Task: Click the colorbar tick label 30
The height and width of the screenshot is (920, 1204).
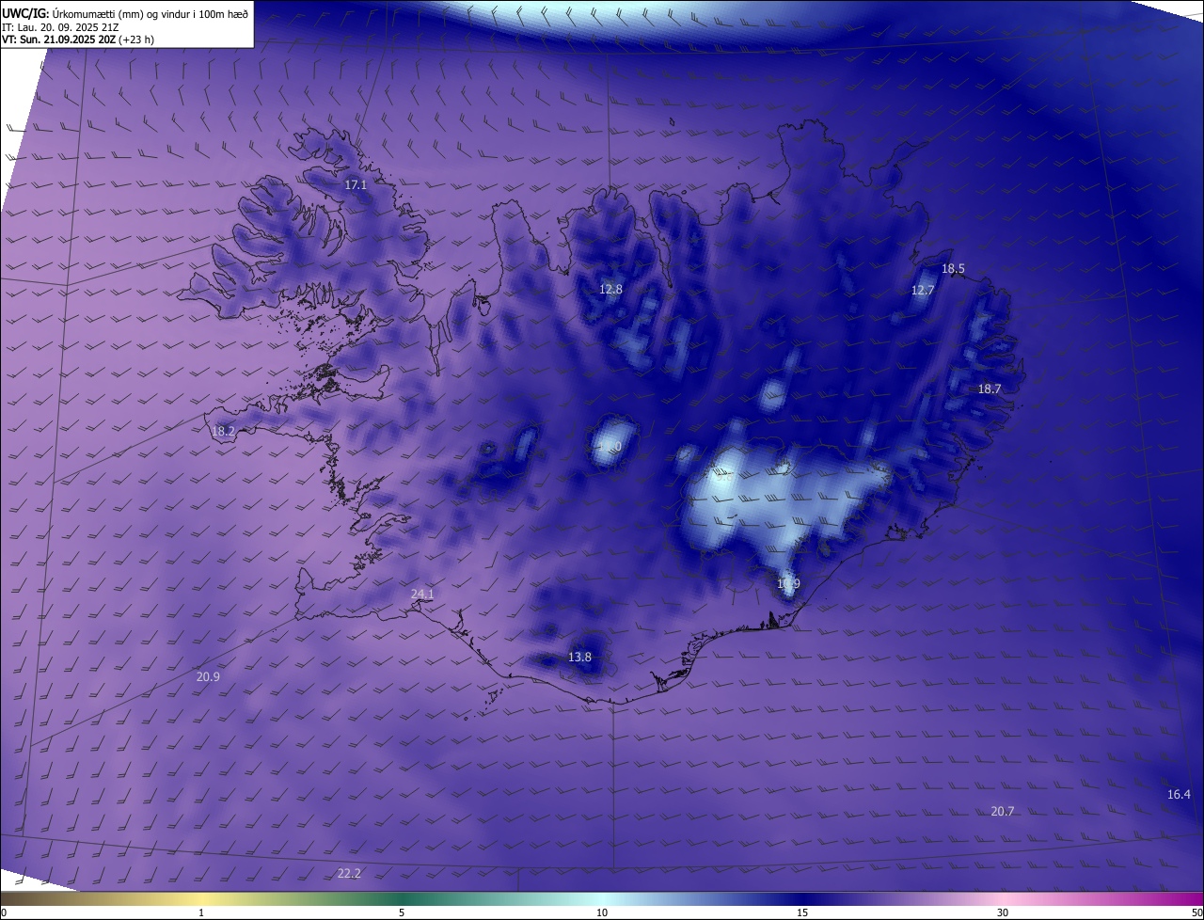Action: point(1003,912)
